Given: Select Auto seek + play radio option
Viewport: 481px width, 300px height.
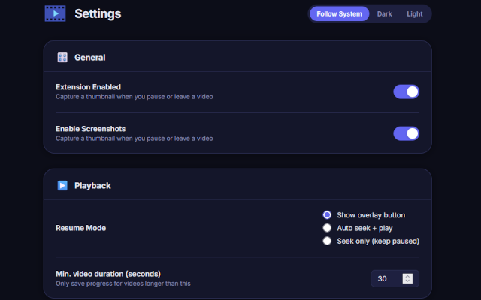Looking at the screenshot, I should point(327,228).
